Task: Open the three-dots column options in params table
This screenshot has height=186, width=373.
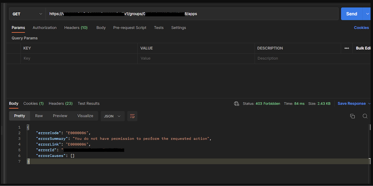Action: (x=347, y=48)
